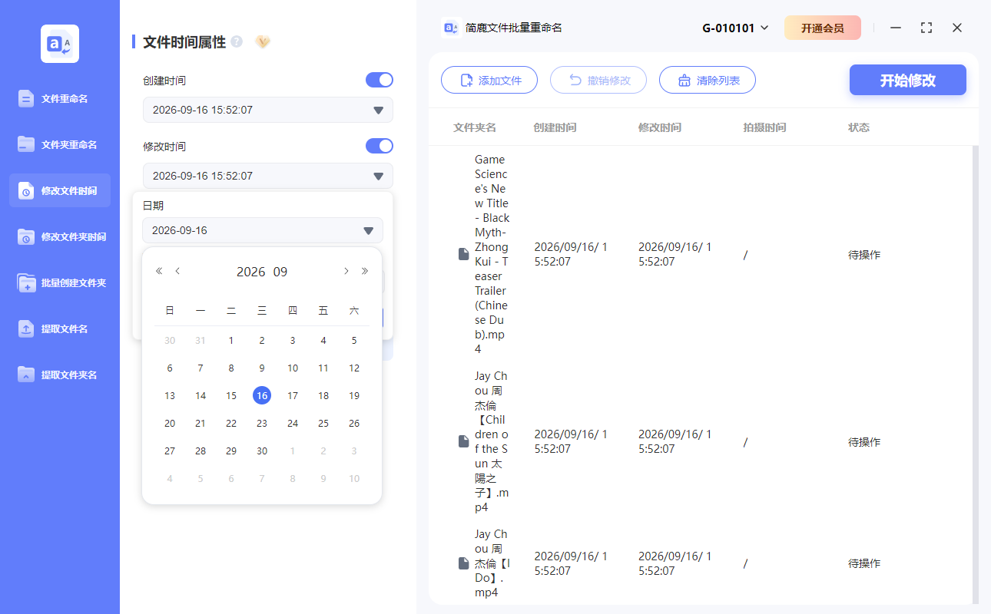
Task: Click file icon of Game Science mp4 row
Action: 463,254
